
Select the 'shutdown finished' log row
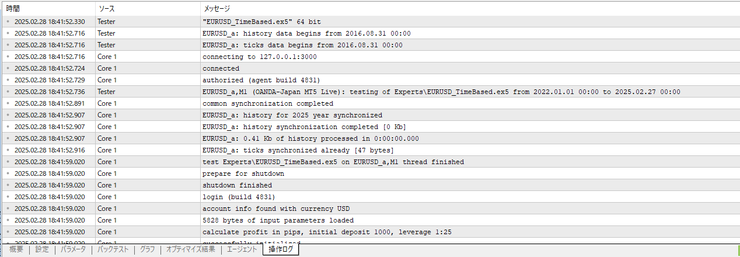click(x=370, y=185)
